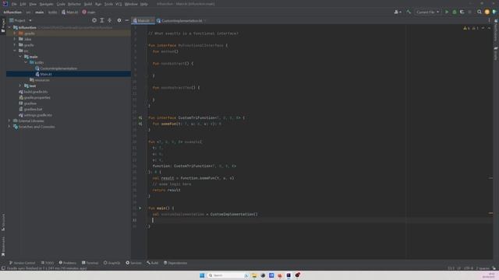Viewport: 499px width, 280px height.
Task: Open the Window menu
Action: [131, 4]
